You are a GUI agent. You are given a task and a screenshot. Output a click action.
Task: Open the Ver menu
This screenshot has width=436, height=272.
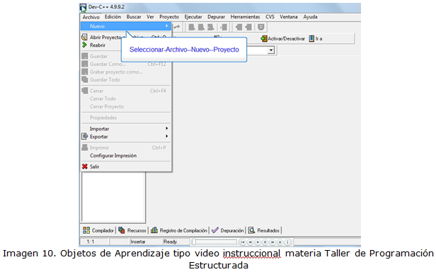pos(150,17)
